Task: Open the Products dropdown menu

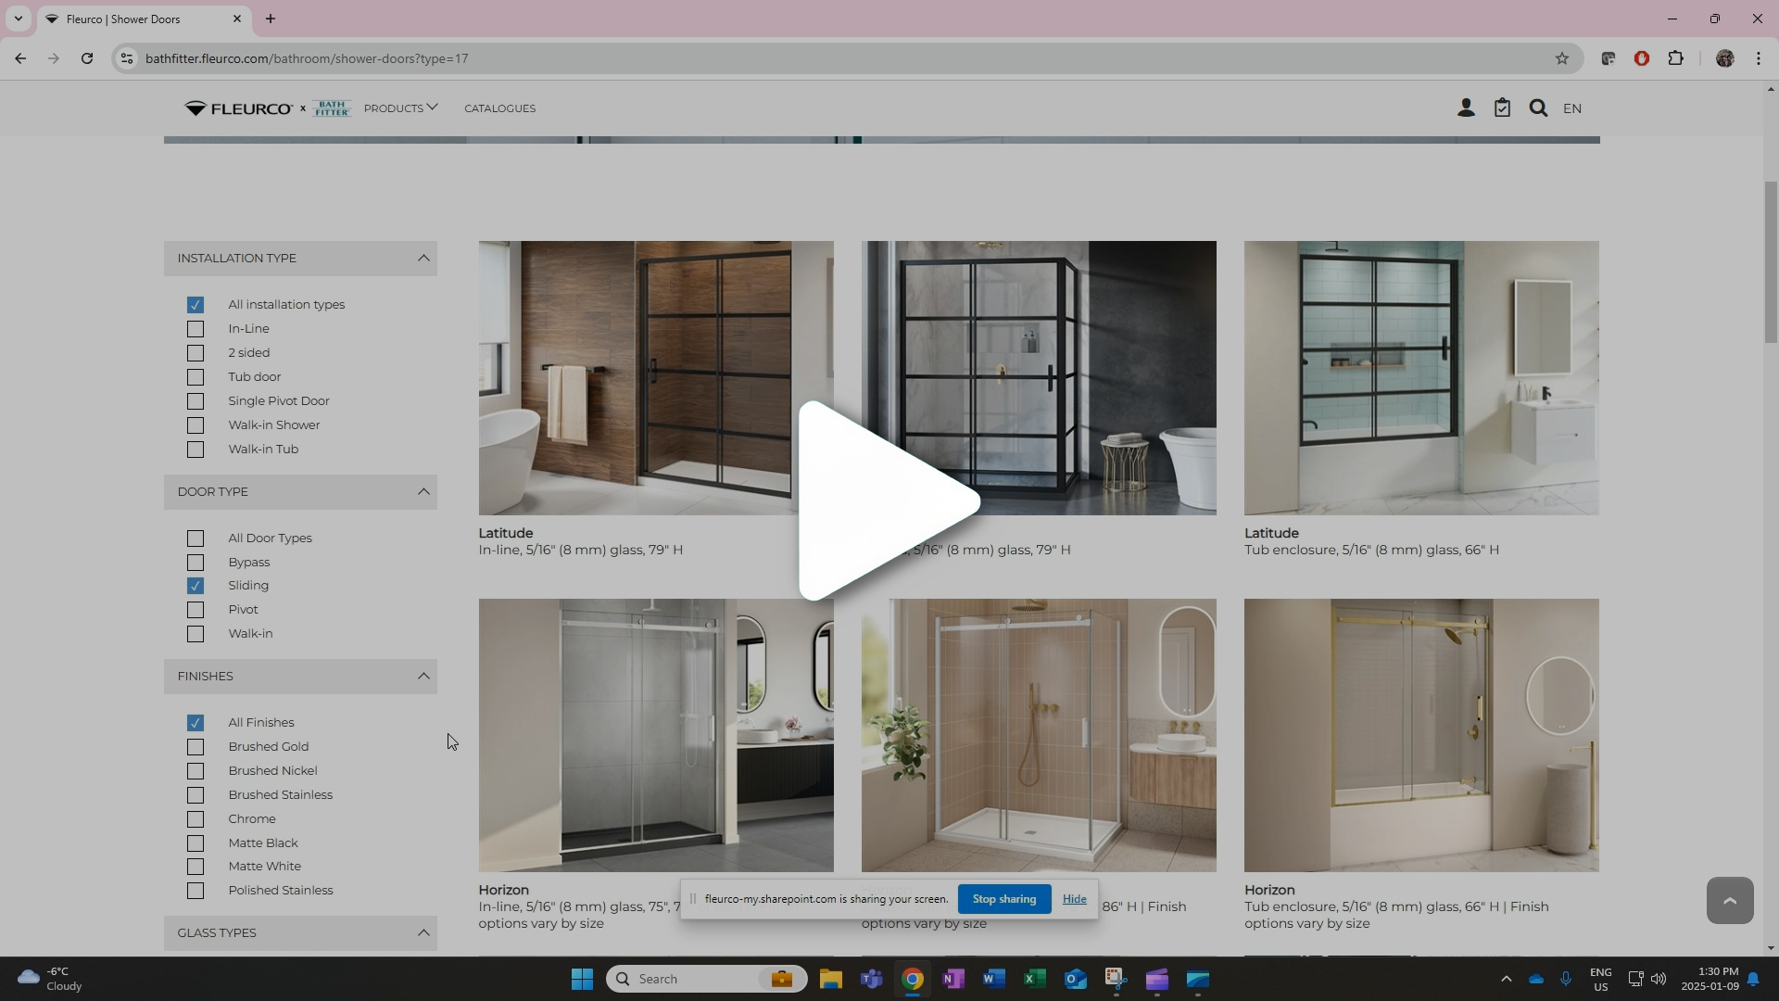Action: pos(400,108)
